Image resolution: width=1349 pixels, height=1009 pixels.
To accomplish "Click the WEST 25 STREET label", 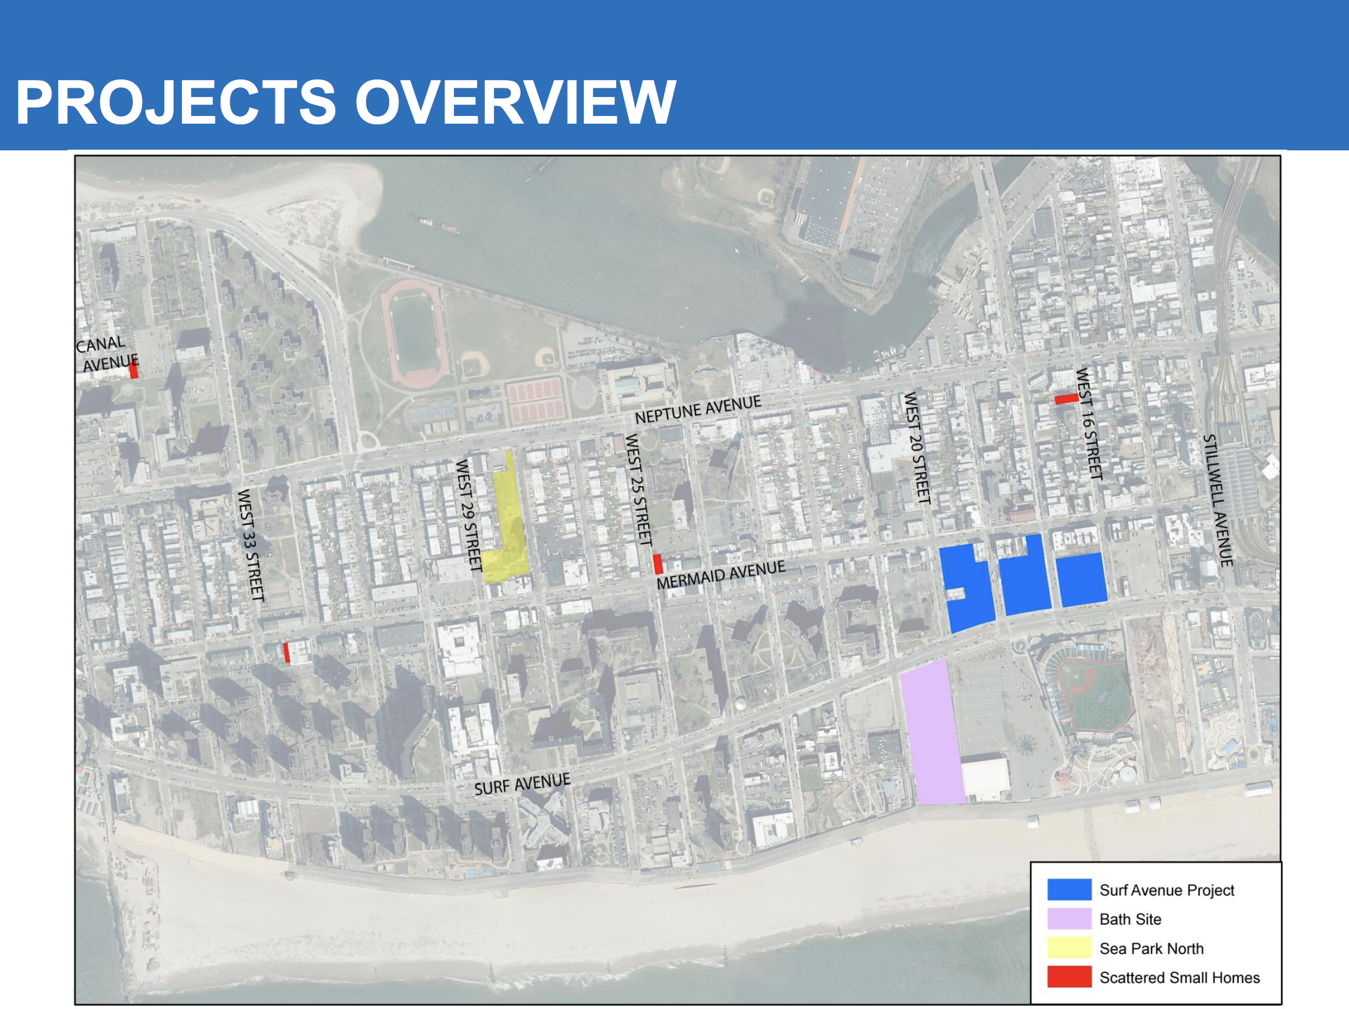I will coord(639,490).
